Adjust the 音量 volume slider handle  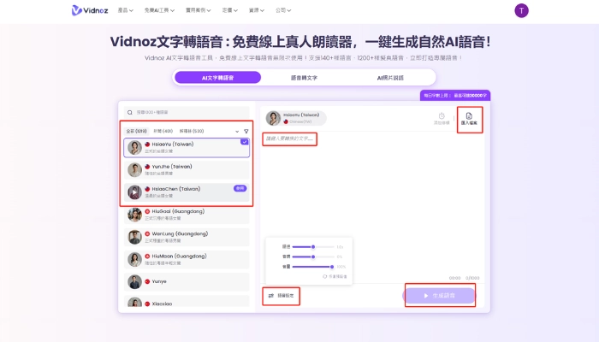pos(332,267)
